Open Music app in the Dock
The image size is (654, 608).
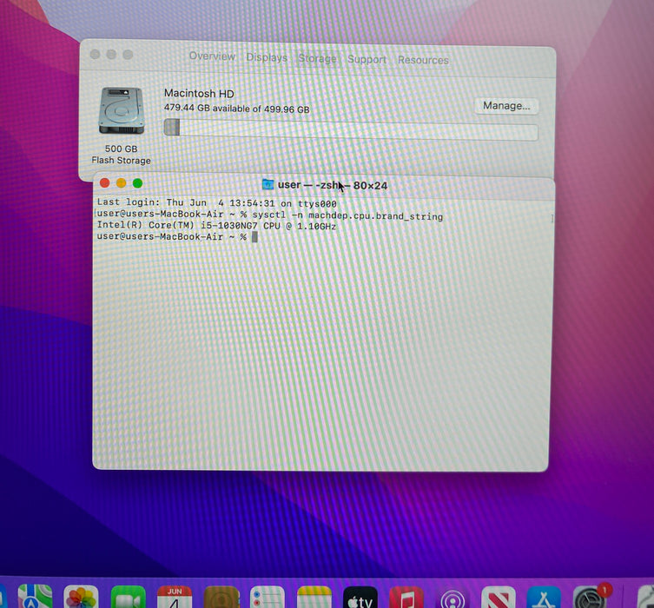406,598
